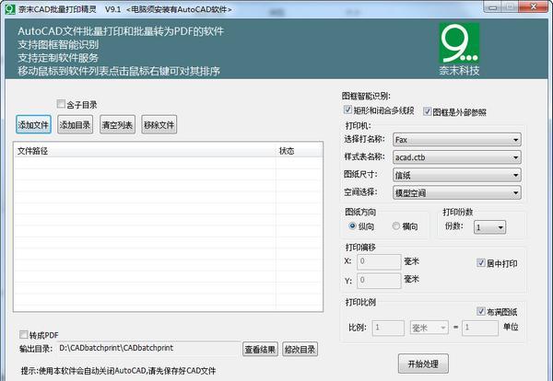Click the X offset input field
Screen dimensions: 553x381
379,261
